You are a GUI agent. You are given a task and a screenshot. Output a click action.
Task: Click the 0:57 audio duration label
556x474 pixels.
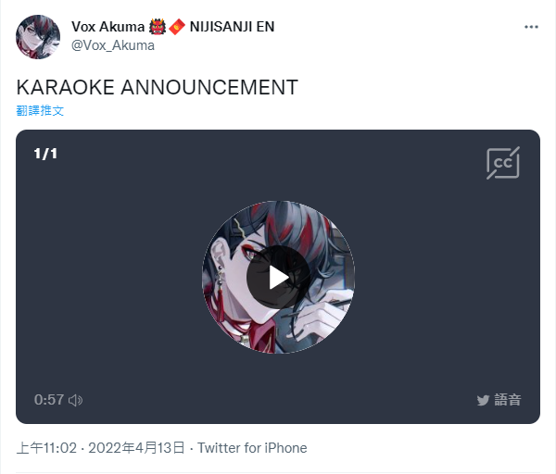49,400
